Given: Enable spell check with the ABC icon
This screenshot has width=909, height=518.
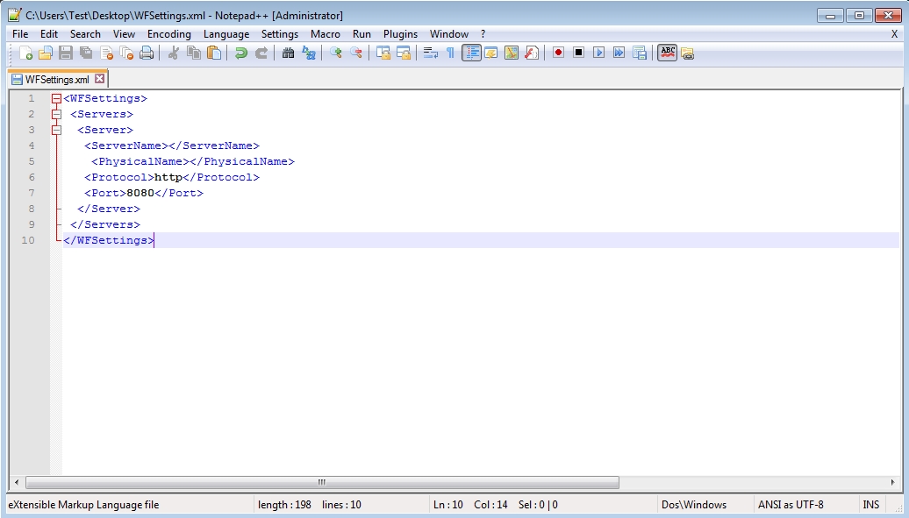Looking at the screenshot, I should pyautogui.click(x=667, y=53).
